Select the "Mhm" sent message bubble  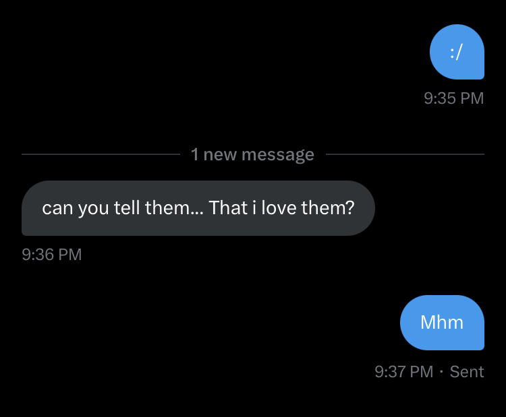pyautogui.click(x=442, y=323)
